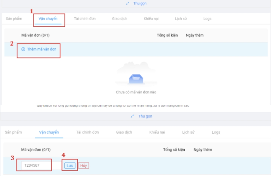Select Giao dịch tab in the upper panel
271x176 pixels.
[x=120, y=19]
